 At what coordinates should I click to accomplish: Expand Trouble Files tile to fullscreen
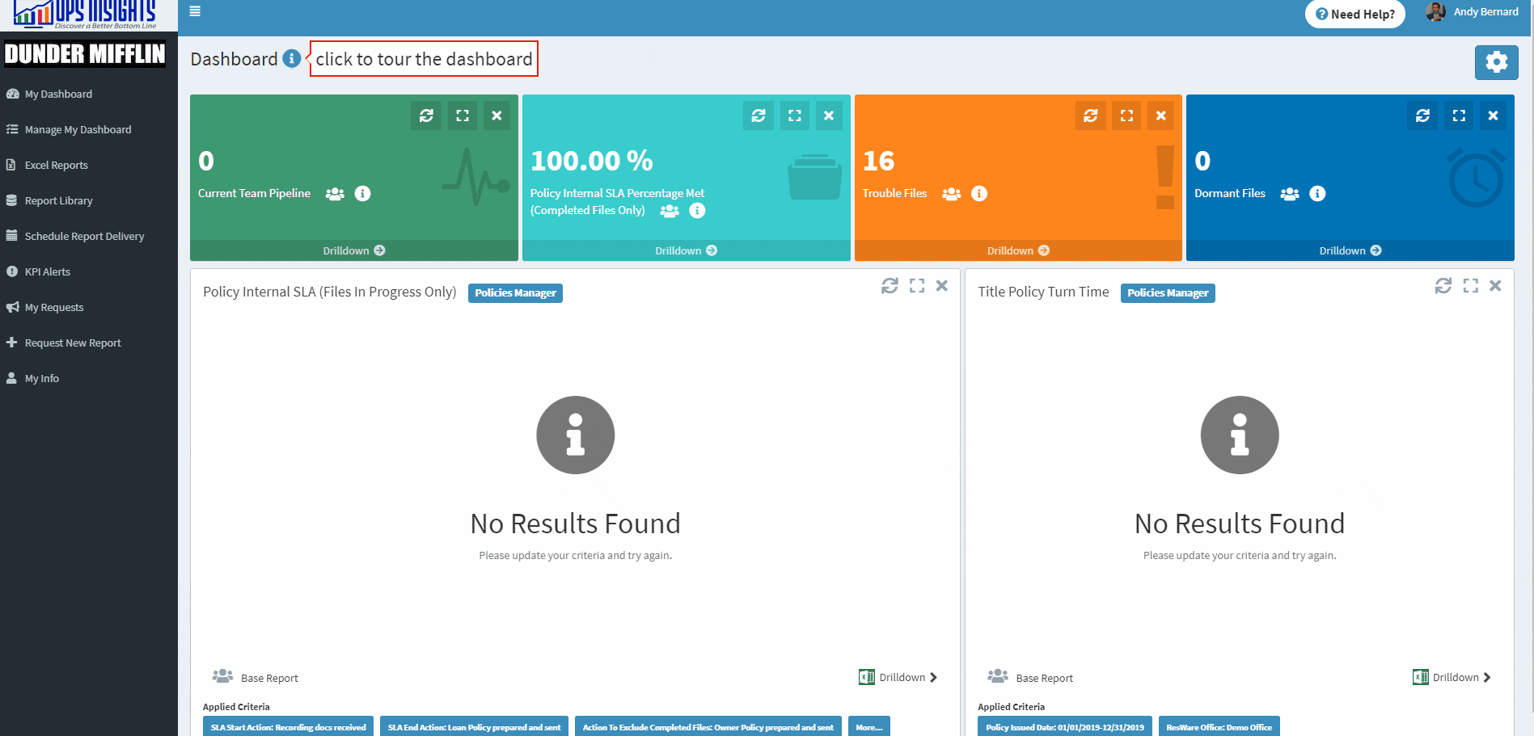point(1126,116)
